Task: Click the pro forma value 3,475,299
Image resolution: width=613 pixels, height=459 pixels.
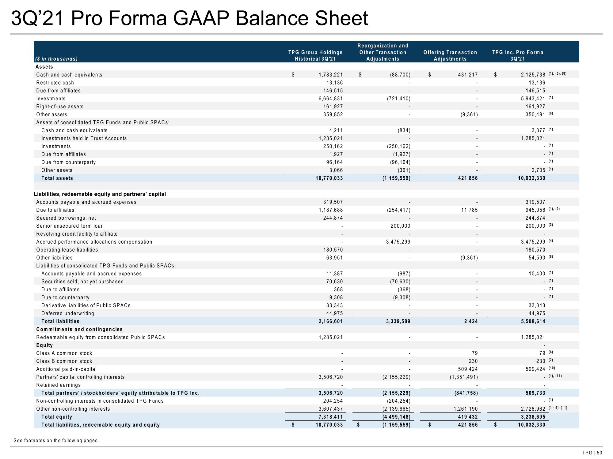Action: pyautogui.click(x=533, y=242)
